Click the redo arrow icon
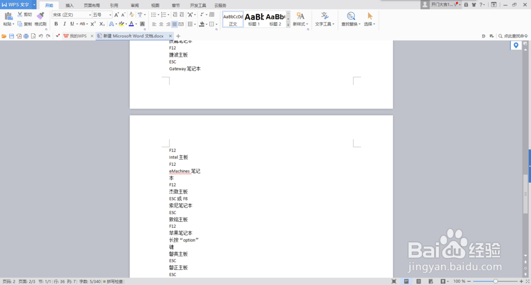The image size is (531, 285). coord(48,36)
